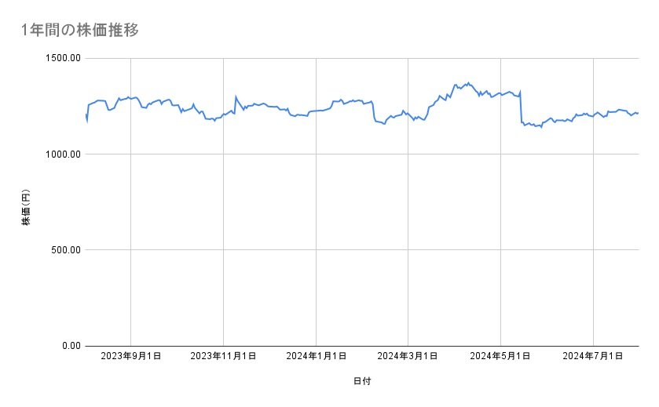Select the 2023年11月1日 date label
The image size is (659, 407).
click(223, 357)
